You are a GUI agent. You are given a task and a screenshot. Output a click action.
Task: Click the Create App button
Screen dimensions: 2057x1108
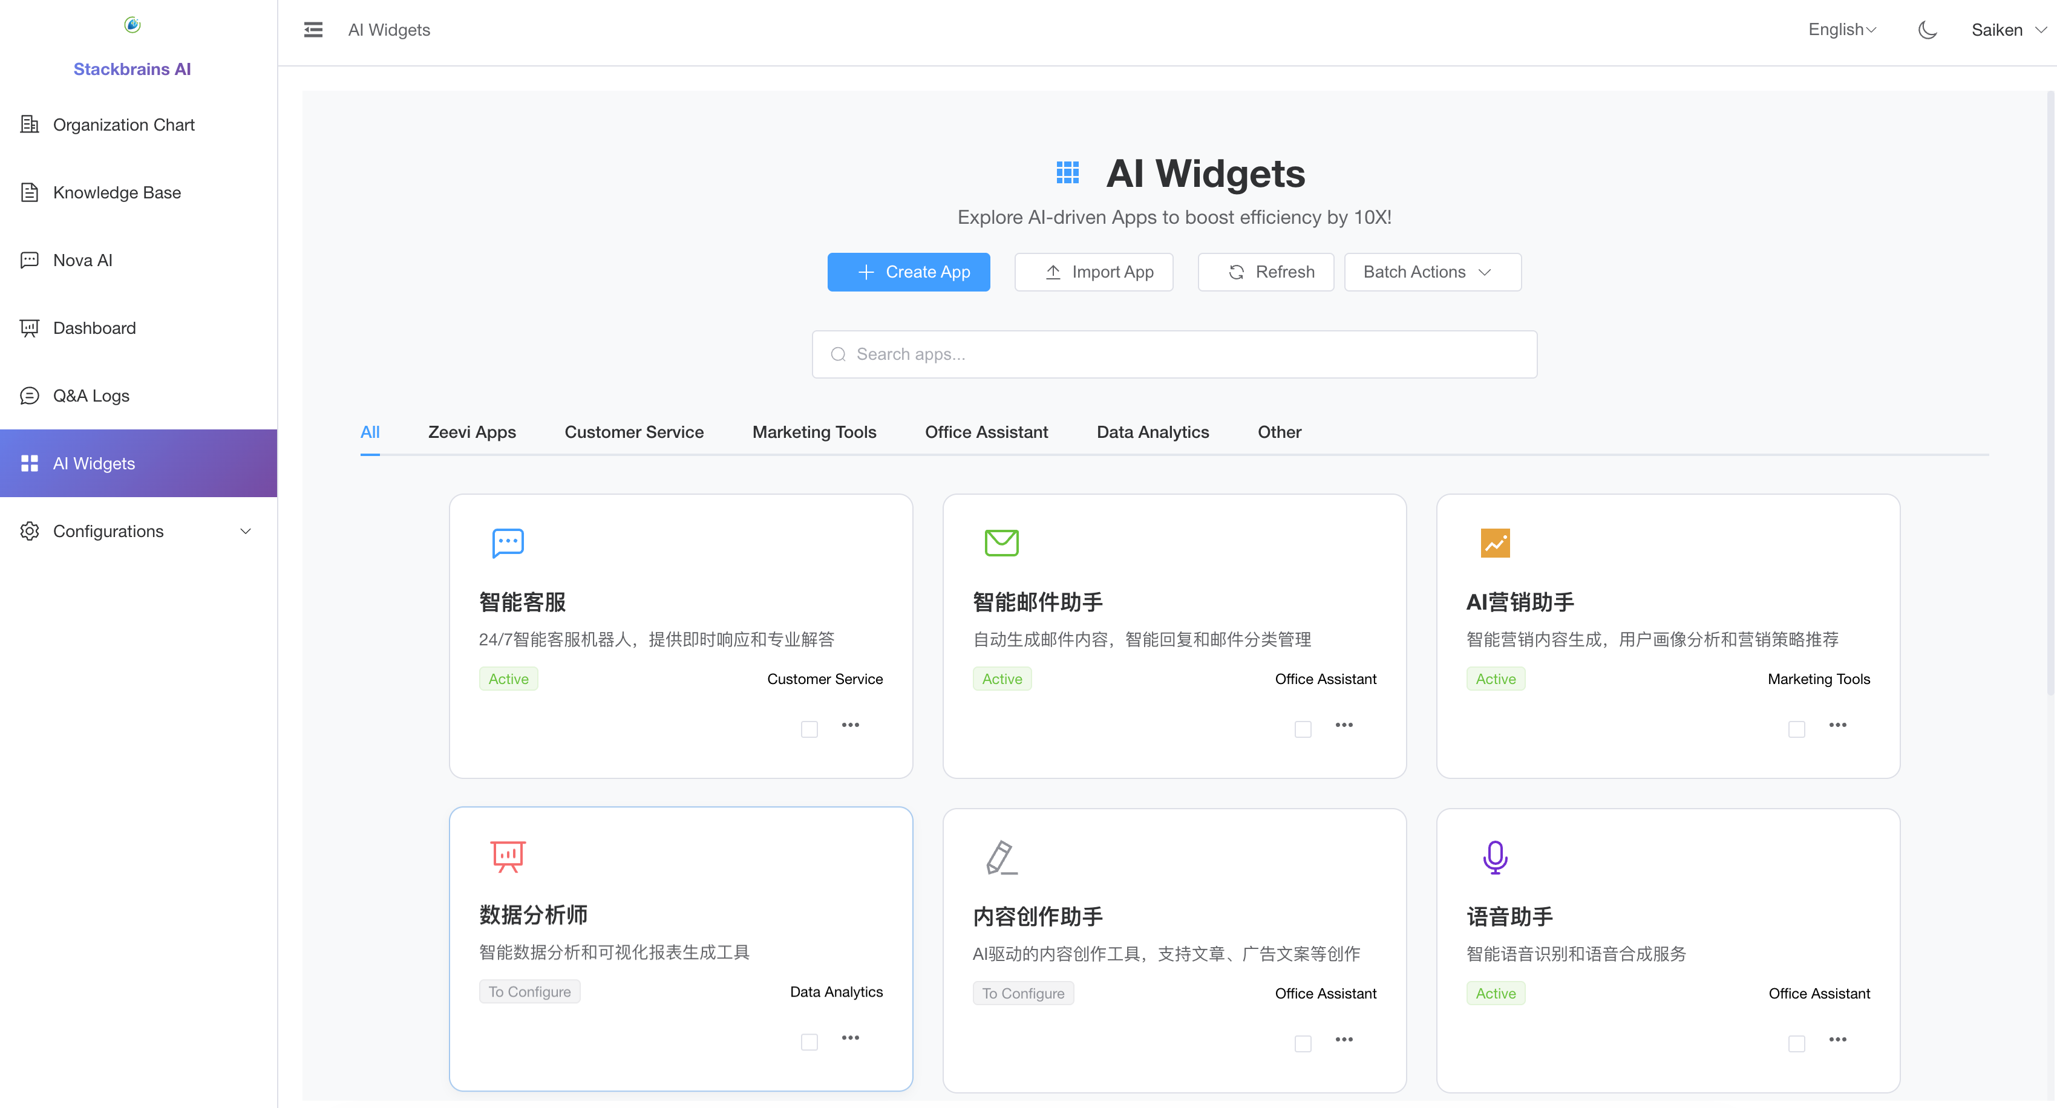908,272
